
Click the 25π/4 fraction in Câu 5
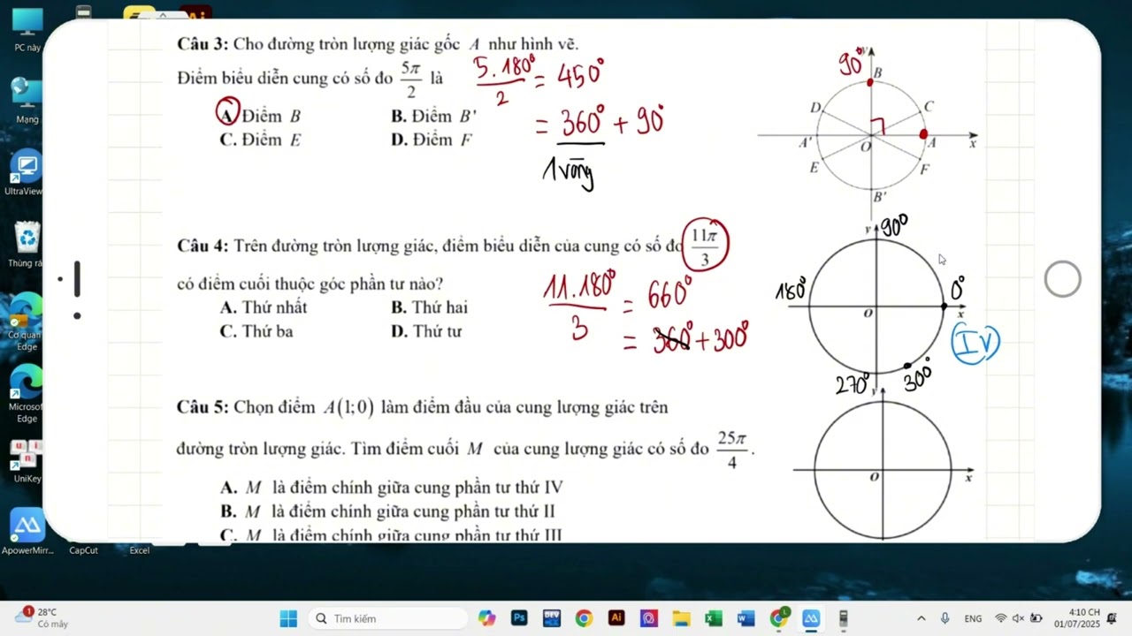point(732,449)
